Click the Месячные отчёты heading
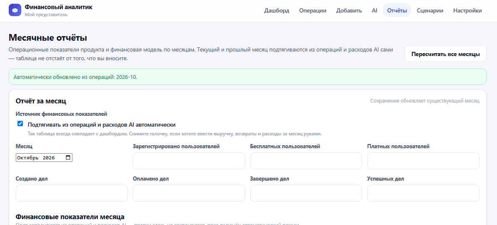Screen dimensions: 497x225 [48, 38]
